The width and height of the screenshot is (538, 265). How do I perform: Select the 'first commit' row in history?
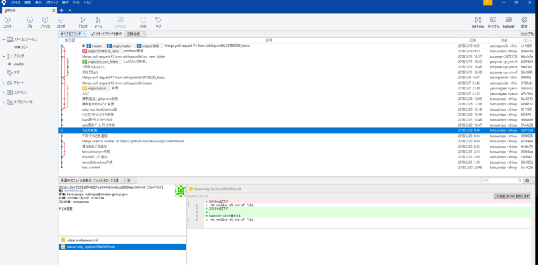point(296,168)
